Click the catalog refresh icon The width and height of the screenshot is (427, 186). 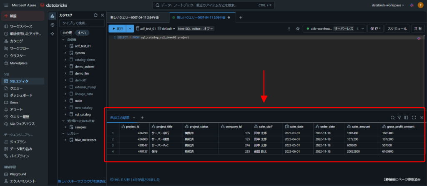95,15
